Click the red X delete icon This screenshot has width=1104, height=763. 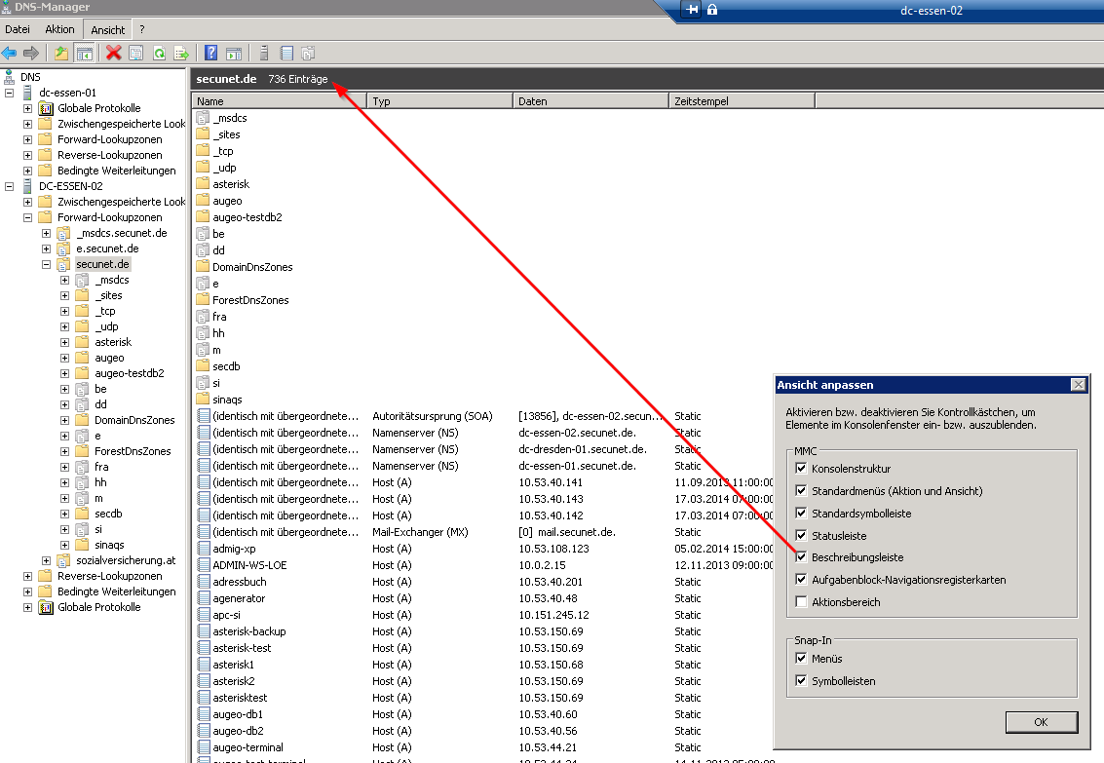114,53
